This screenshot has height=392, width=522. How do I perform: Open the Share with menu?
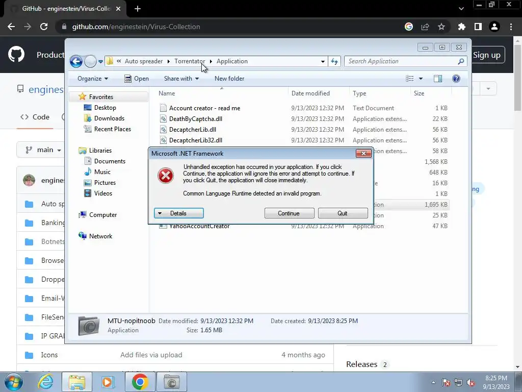tap(181, 79)
